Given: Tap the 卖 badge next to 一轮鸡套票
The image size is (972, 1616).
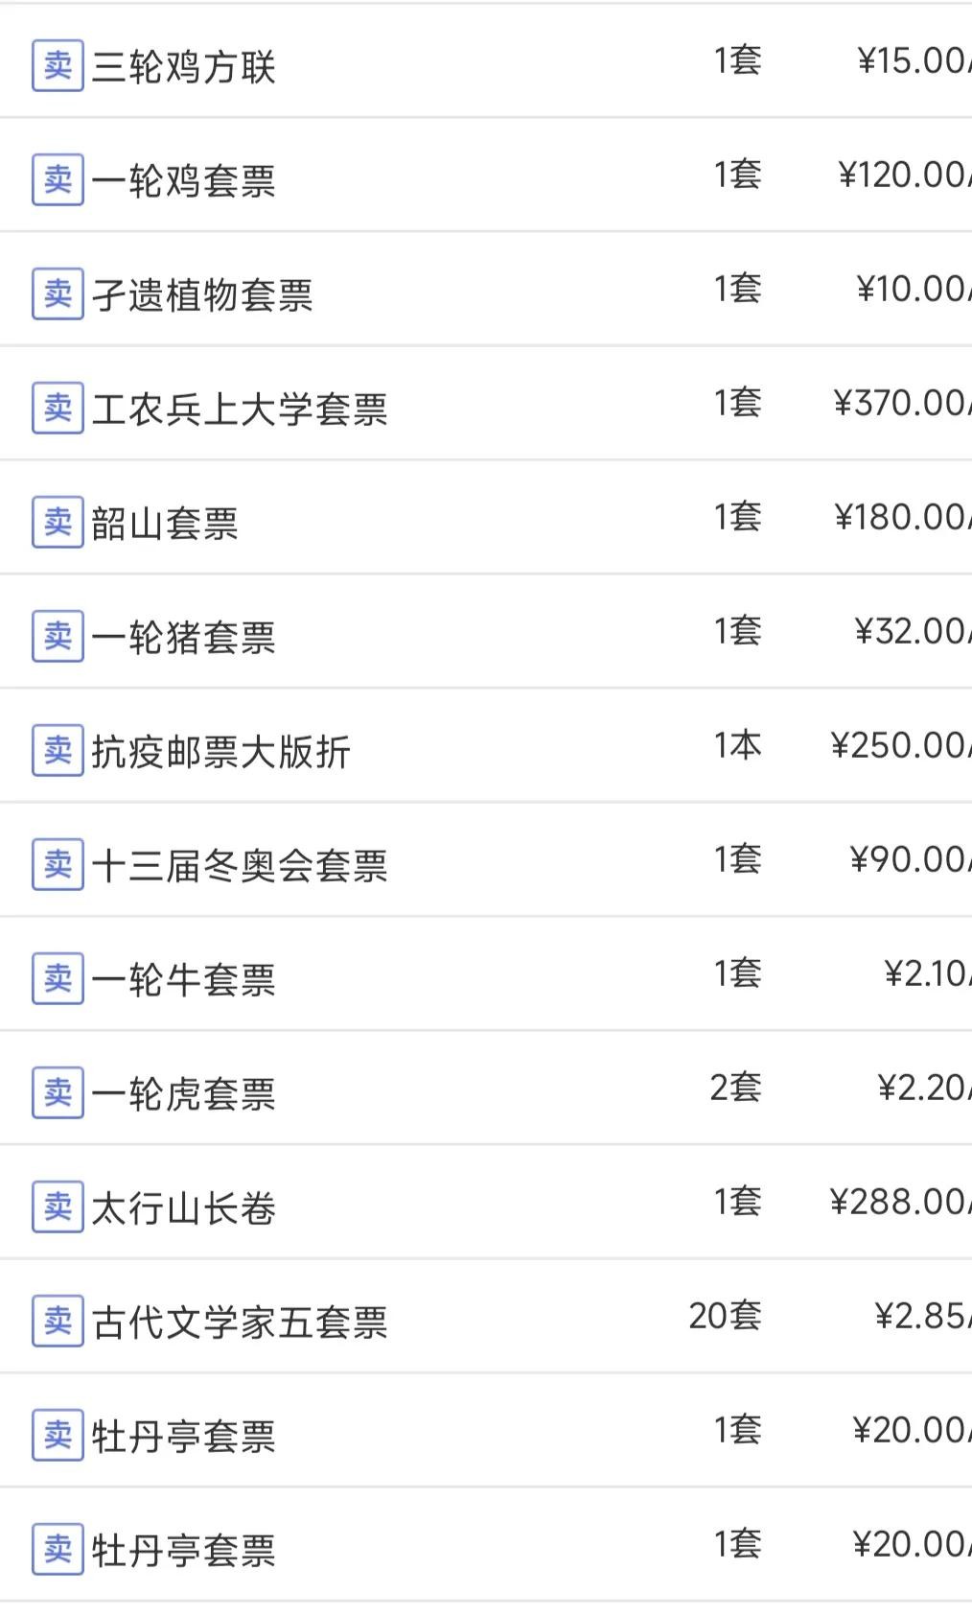Looking at the screenshot, I should pyautogui.click(x=58, y=179).
